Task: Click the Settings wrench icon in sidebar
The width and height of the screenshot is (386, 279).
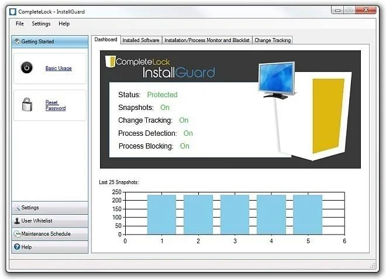Action: pyautogui.click(x=17, y=208)
